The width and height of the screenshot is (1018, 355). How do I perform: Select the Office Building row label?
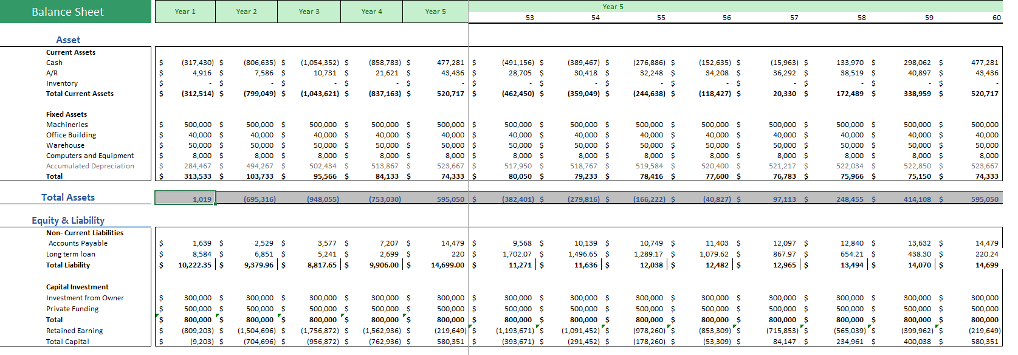[x=71, y=135]
